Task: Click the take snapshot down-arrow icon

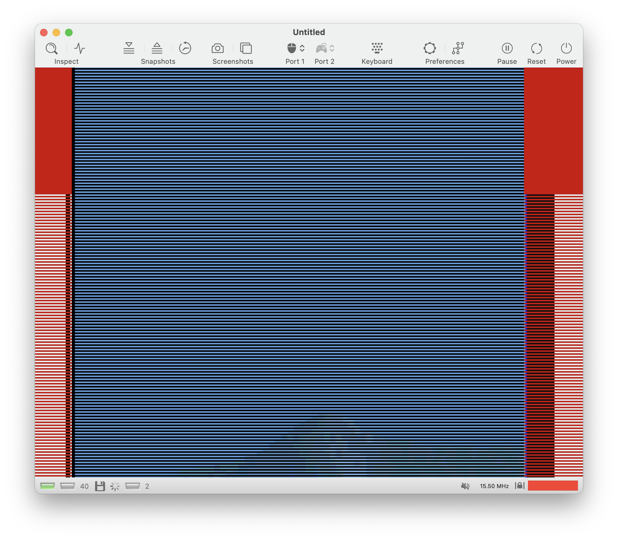Action: pyautogui.click(x=129, y=48)
